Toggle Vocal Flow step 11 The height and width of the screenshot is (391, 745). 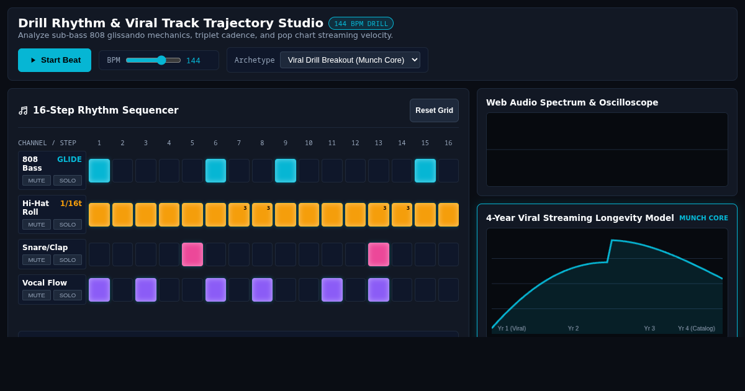(332, 290)
